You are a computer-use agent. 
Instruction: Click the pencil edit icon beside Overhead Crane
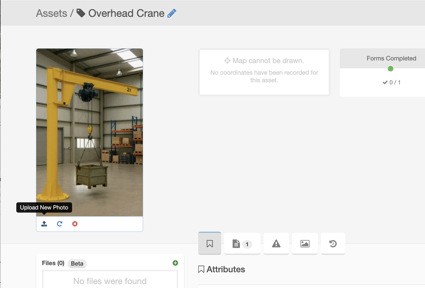pyautogui.click(x=172, y=13)
